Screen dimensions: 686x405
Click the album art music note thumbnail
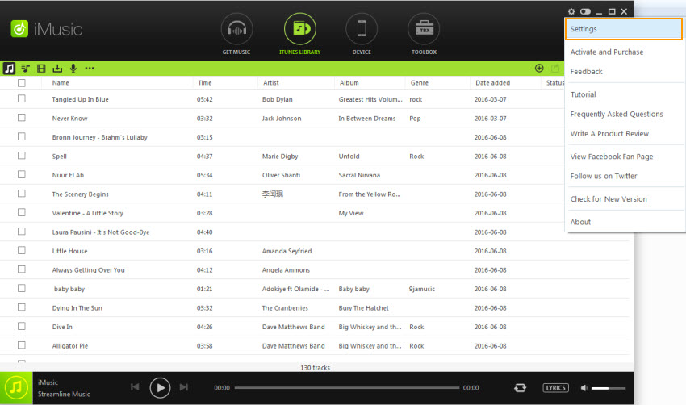pyautogui.click(x=16, y=388)
